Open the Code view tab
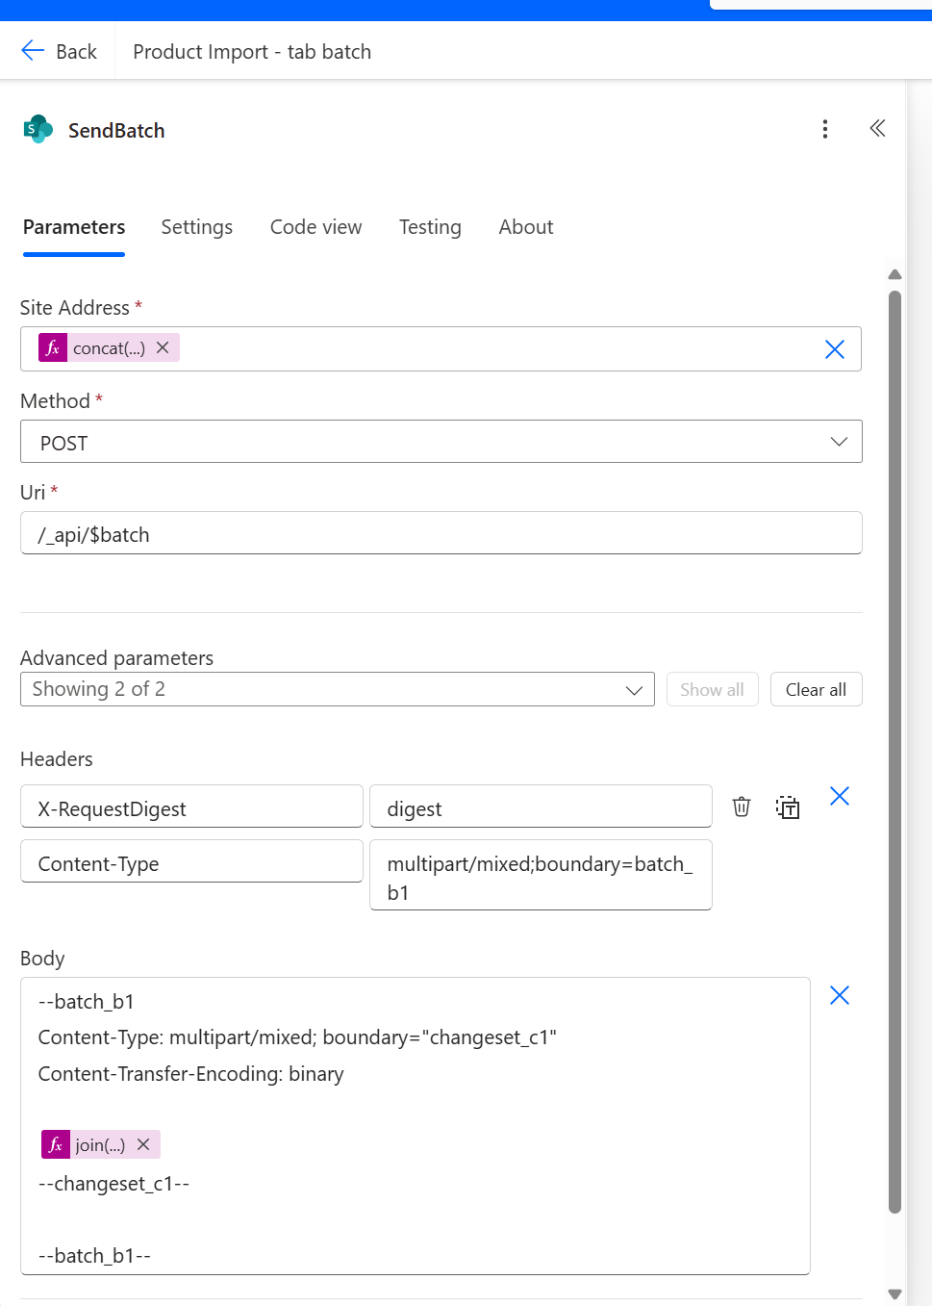932x1306 pixels. tap(315, 227)
